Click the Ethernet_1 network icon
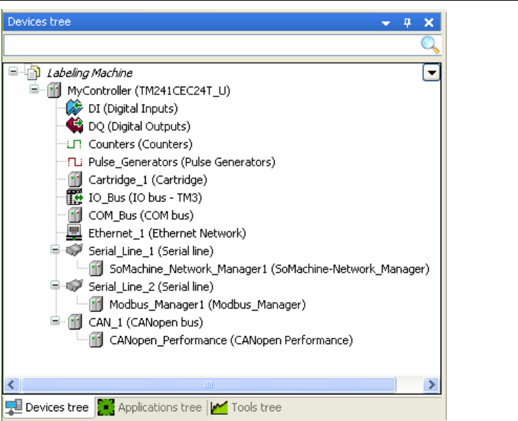518x421 pixels. 74,232
